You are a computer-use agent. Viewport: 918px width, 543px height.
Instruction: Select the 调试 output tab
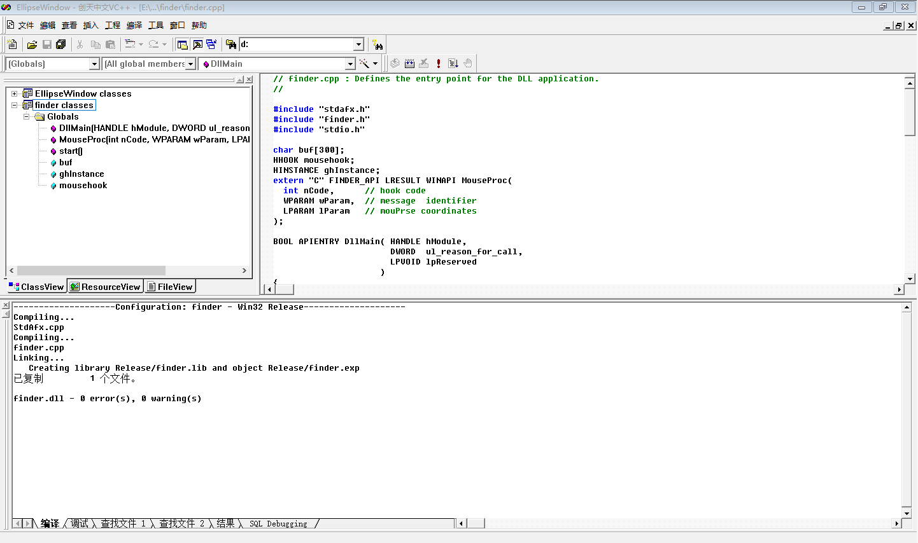[80, 523]
